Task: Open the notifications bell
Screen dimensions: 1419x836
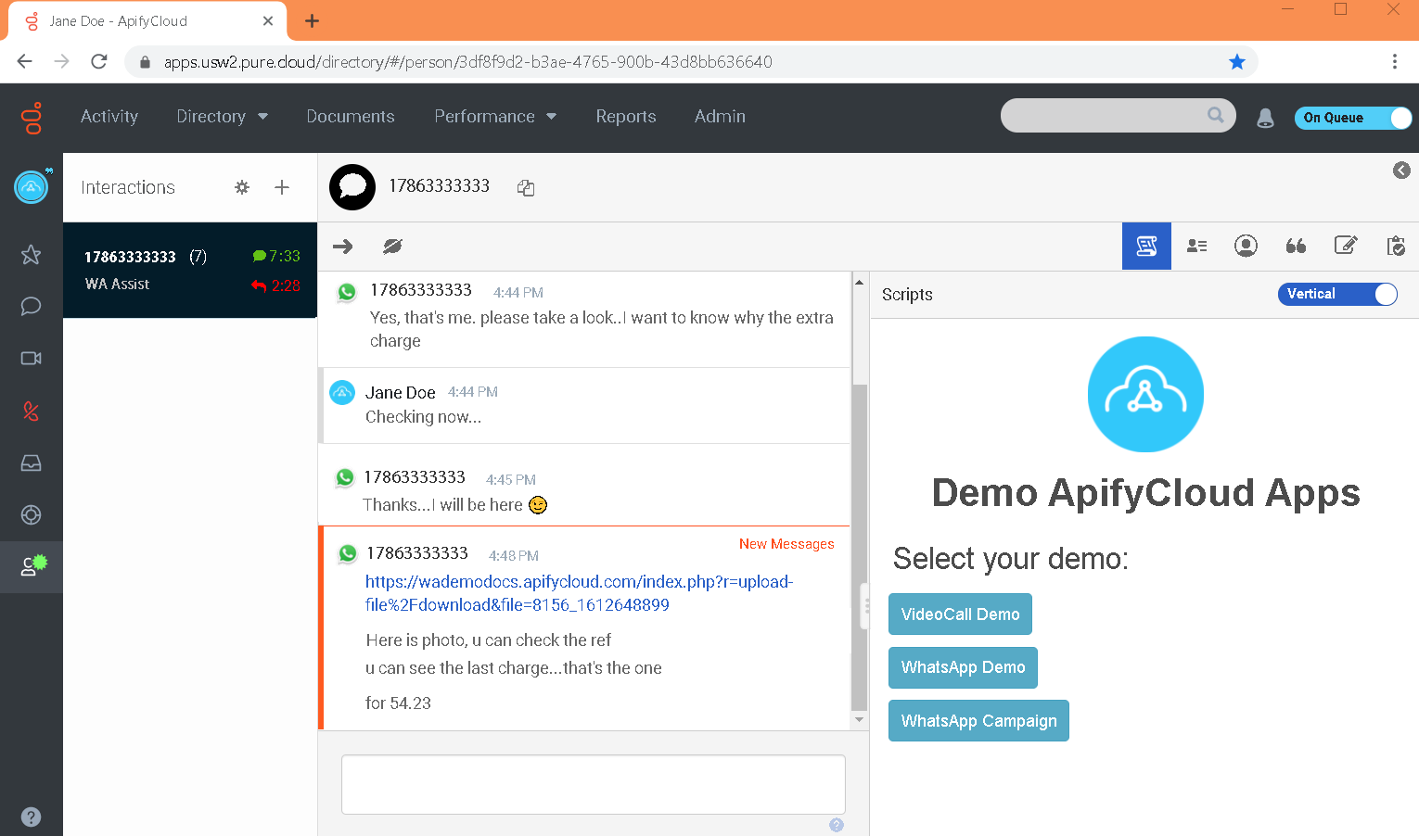Action: pyautogui.click(x=1265, y=118)
